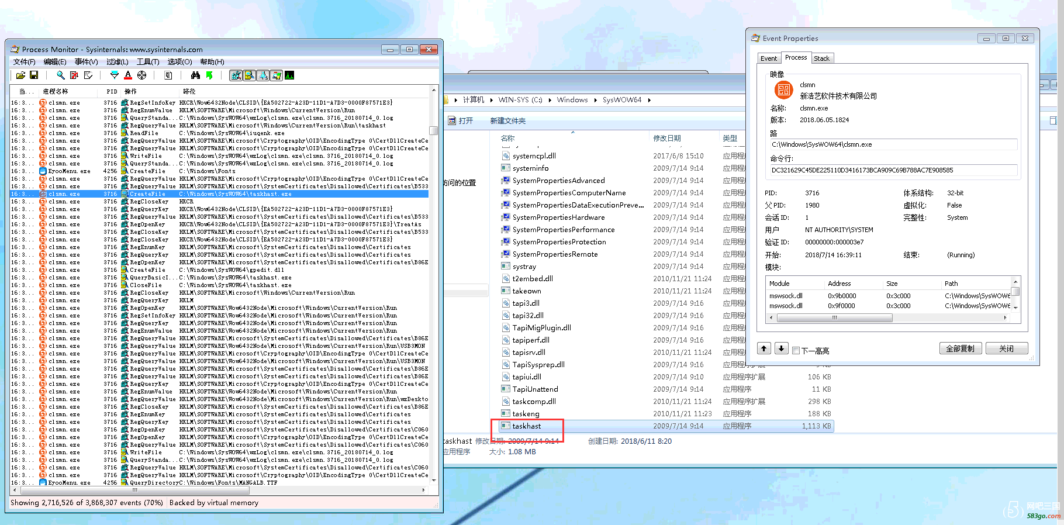
Task: Click the 打开 icon in Explorer toolbar
Action: point(452,120)
